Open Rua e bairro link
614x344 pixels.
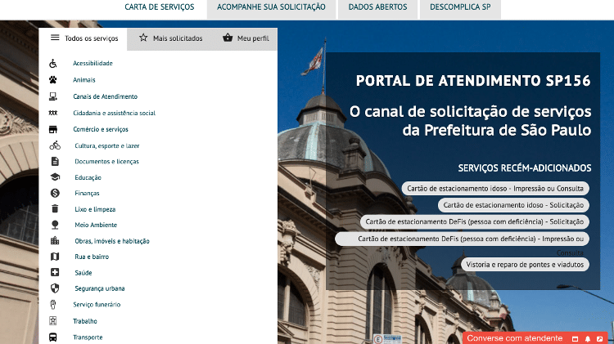pos(92,257)
